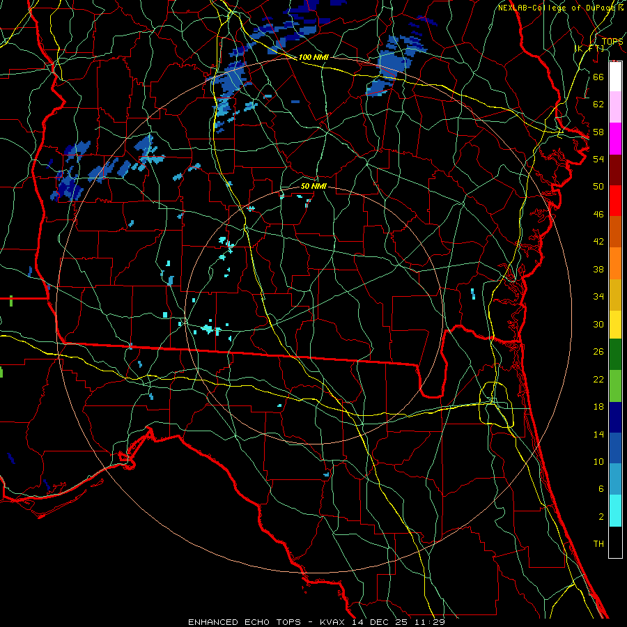Image resolution: width=627 pixels, height=627 pixels.
Task: Click the 26 legend value
Action: pyautogui.click(x=598, y=352)
